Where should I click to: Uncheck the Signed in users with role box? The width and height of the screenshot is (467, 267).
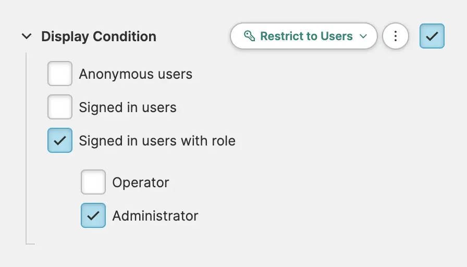60,141
